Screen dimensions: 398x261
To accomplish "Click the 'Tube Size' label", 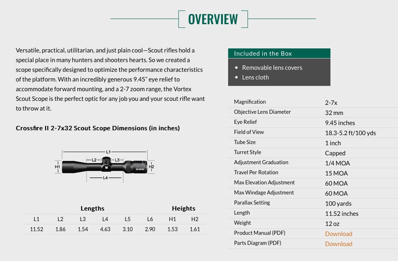I will point(245,142).
